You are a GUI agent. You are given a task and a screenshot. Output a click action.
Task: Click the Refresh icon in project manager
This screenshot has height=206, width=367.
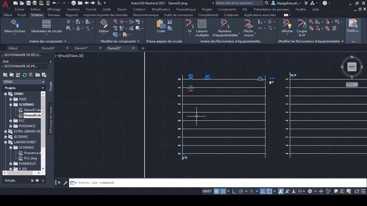click(25, 75)
